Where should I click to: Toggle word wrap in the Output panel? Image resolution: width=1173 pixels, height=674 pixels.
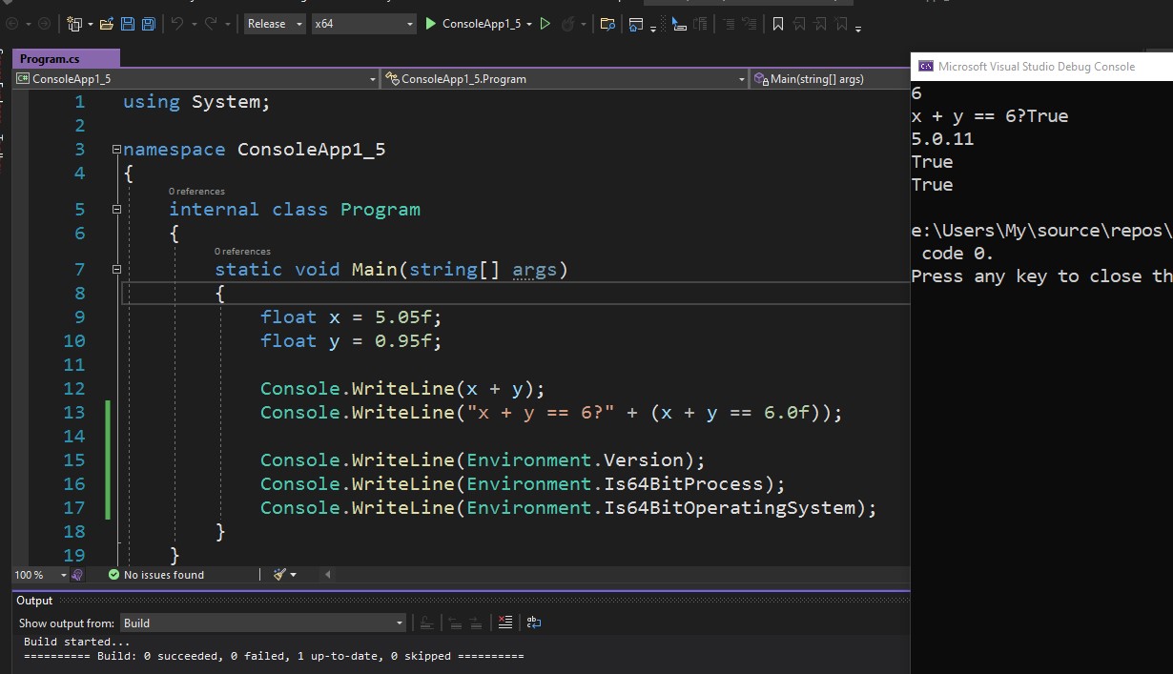[534, 623]
